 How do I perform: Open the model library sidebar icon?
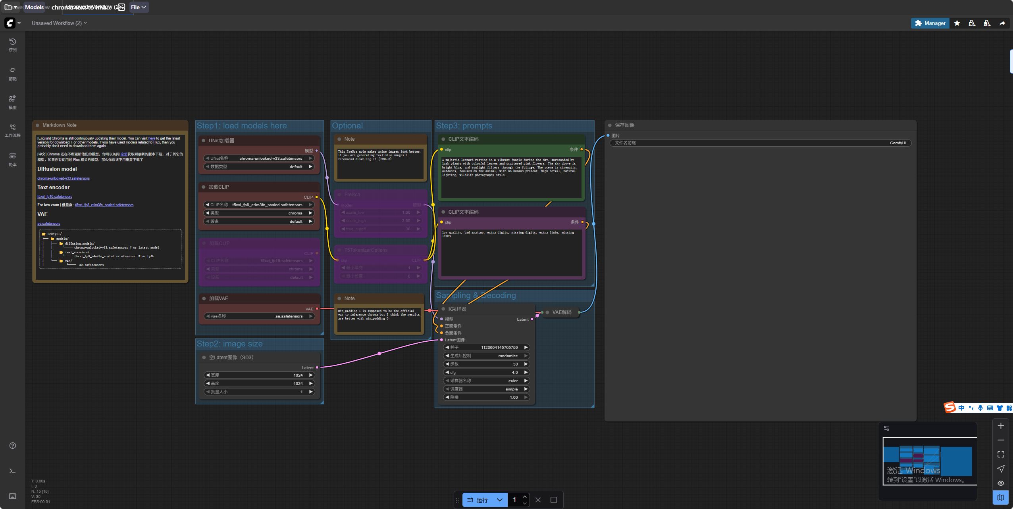[12, 102]
